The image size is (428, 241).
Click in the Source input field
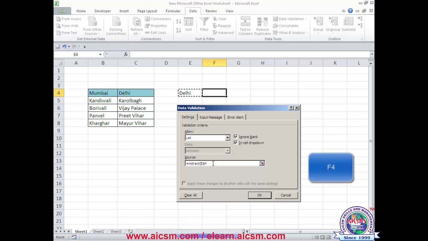pyautogui.click(x=222, y=163)
